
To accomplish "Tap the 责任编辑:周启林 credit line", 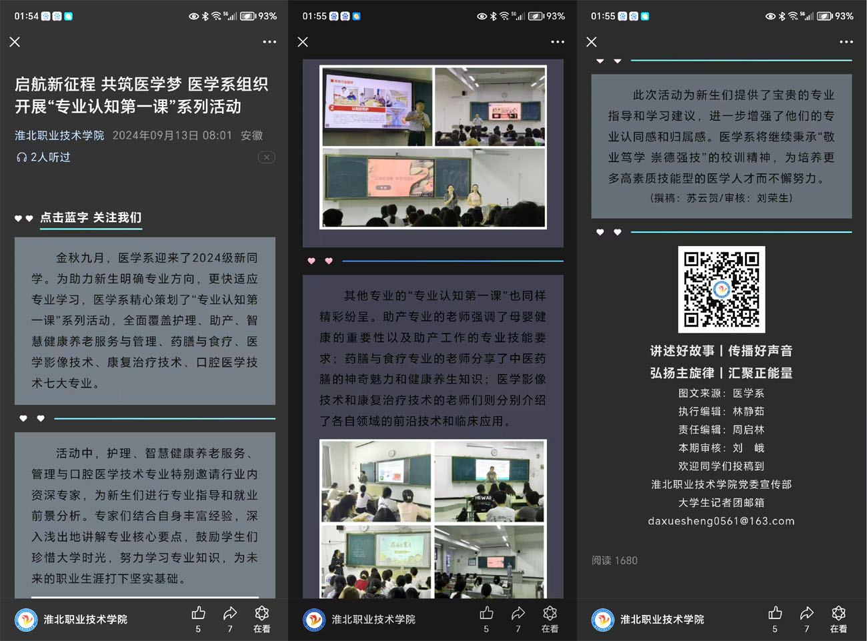I will click(x=722, y=430).
